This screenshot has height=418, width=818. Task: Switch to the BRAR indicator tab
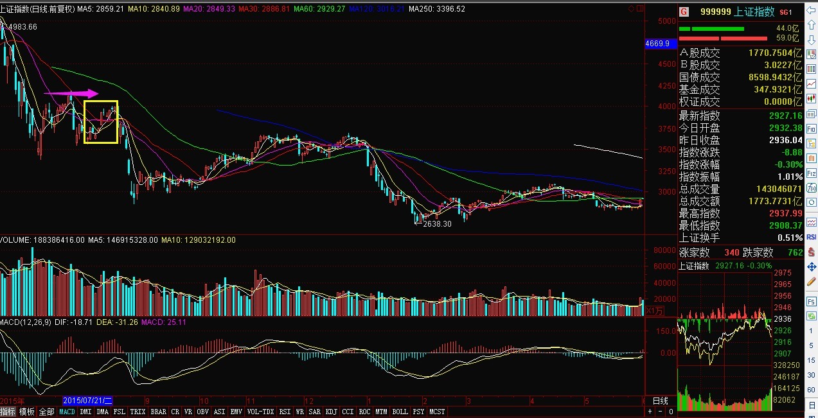tap(158, 412)
